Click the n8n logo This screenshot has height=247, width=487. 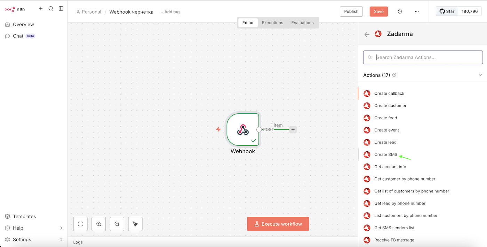click(x=15, y=9)
